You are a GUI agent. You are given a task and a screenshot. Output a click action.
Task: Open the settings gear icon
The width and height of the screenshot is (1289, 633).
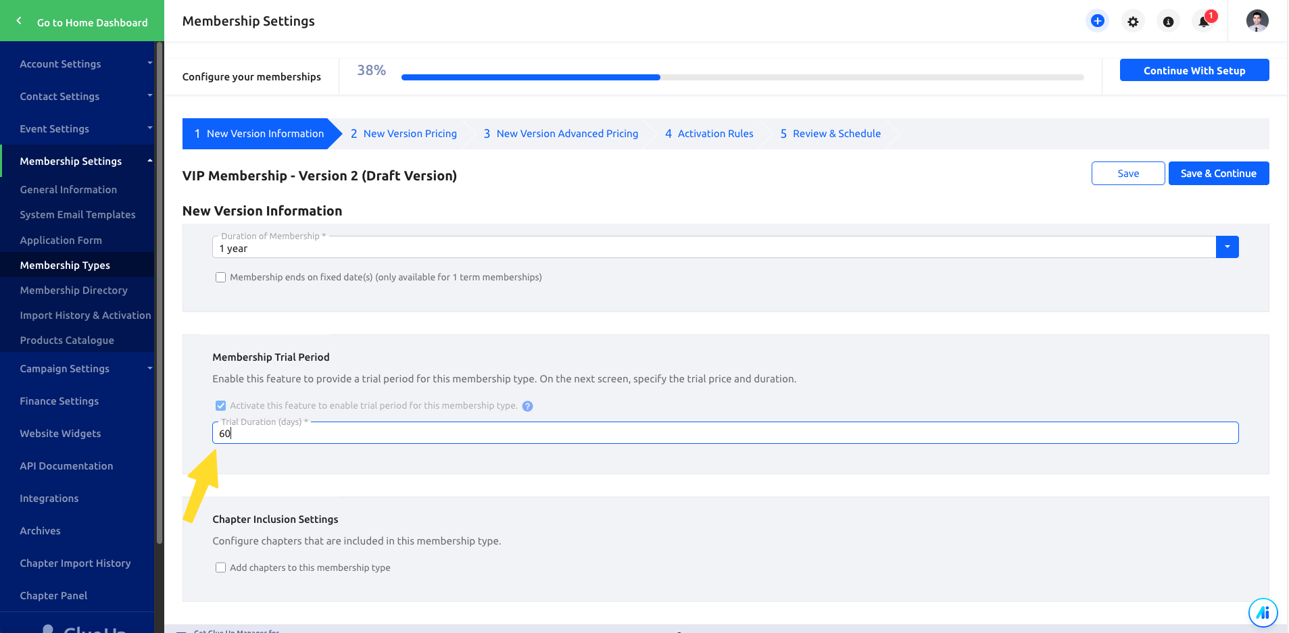pyautogui.click(x=1133, y=22)
